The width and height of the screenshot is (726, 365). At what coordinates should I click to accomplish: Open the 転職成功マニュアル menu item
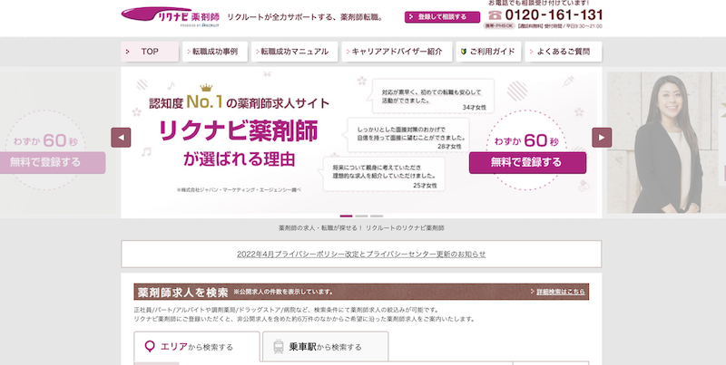[294, 52]
